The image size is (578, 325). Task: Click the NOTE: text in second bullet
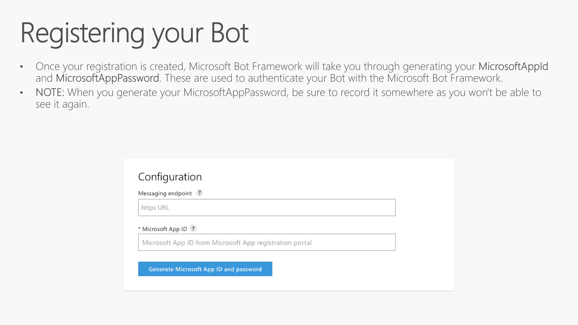tap(50, 93)
